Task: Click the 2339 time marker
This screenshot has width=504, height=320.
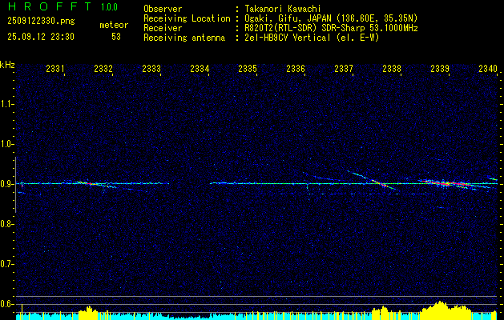Action: (x=440, y=68)
